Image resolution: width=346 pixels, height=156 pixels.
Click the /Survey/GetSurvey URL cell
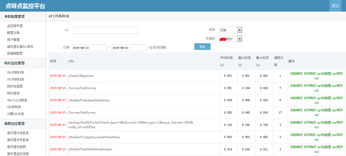(144, 113)
